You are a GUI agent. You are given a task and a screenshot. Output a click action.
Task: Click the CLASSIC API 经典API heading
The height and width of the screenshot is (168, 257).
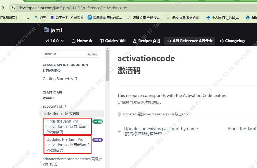[x=52, y=95]
